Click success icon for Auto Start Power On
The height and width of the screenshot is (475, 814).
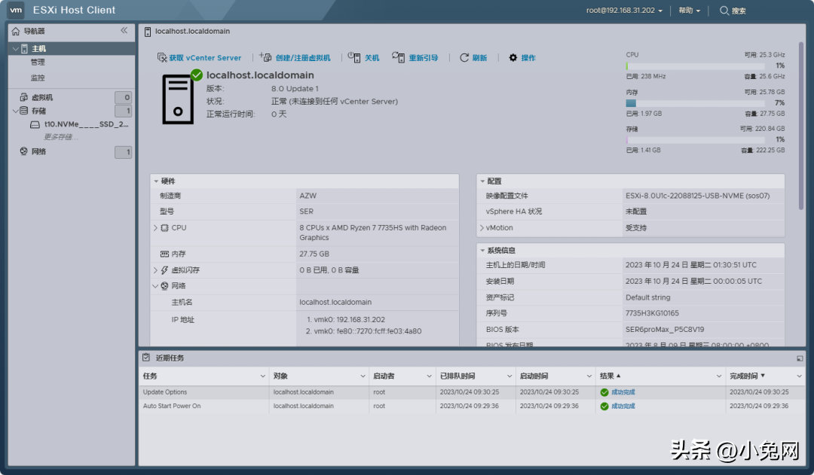coord(604,406)
